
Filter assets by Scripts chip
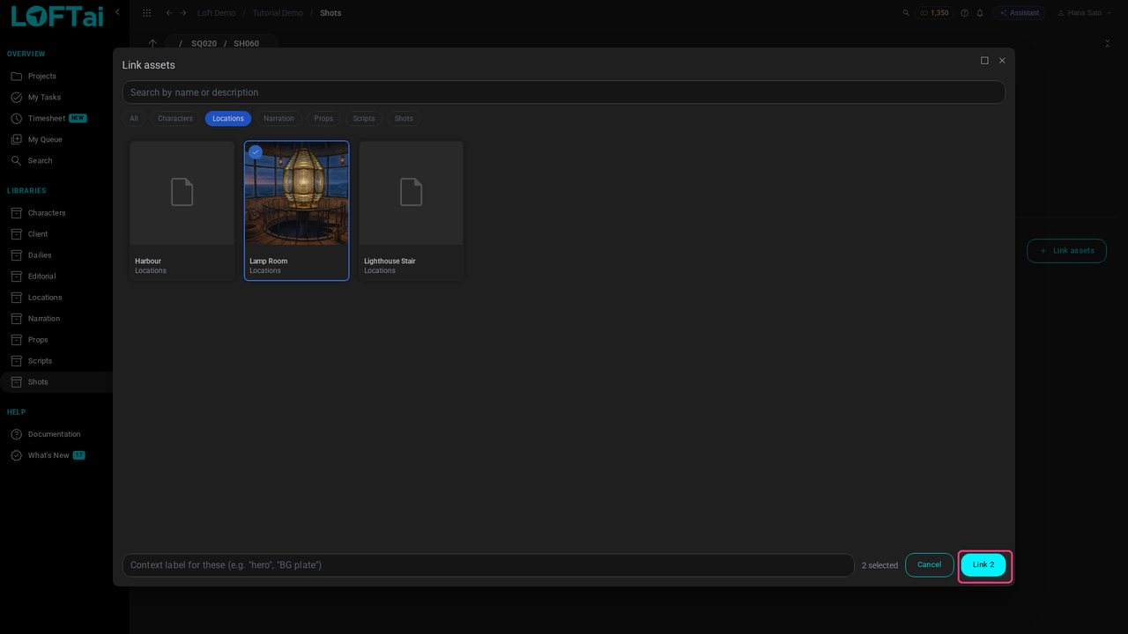[364, 119]
